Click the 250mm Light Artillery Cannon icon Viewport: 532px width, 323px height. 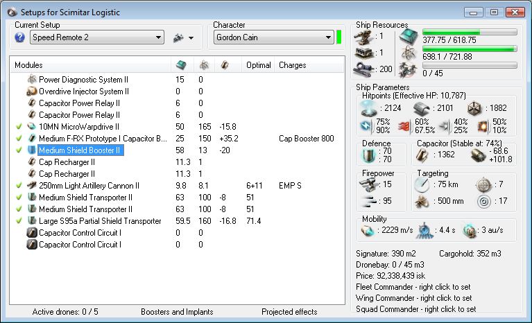click(x=31, y=185)
